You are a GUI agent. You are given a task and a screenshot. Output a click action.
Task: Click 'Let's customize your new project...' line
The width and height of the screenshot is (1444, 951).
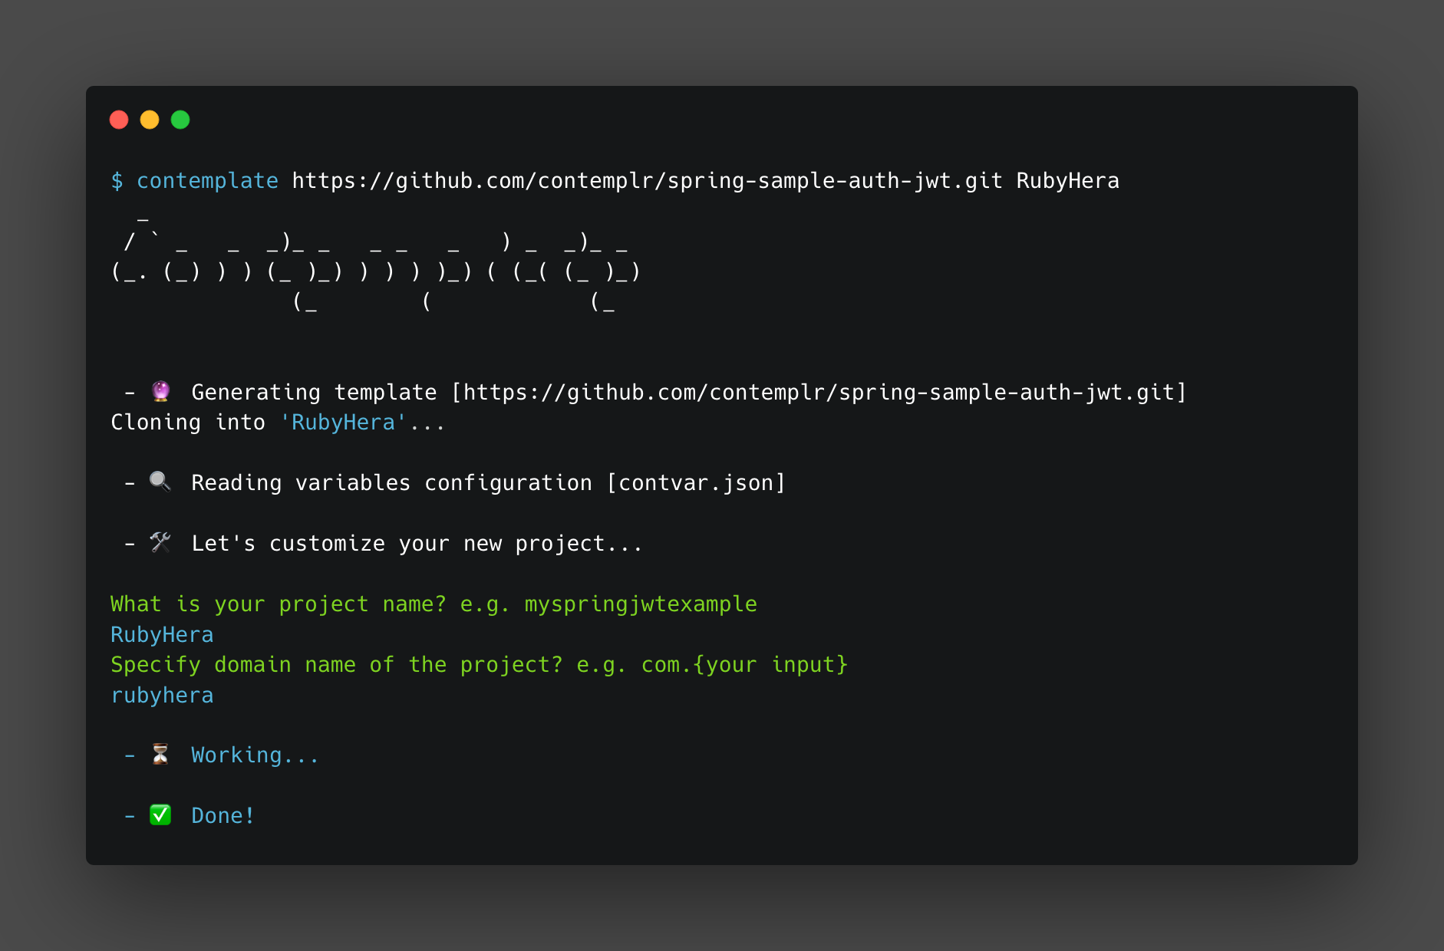coord(417,544)
